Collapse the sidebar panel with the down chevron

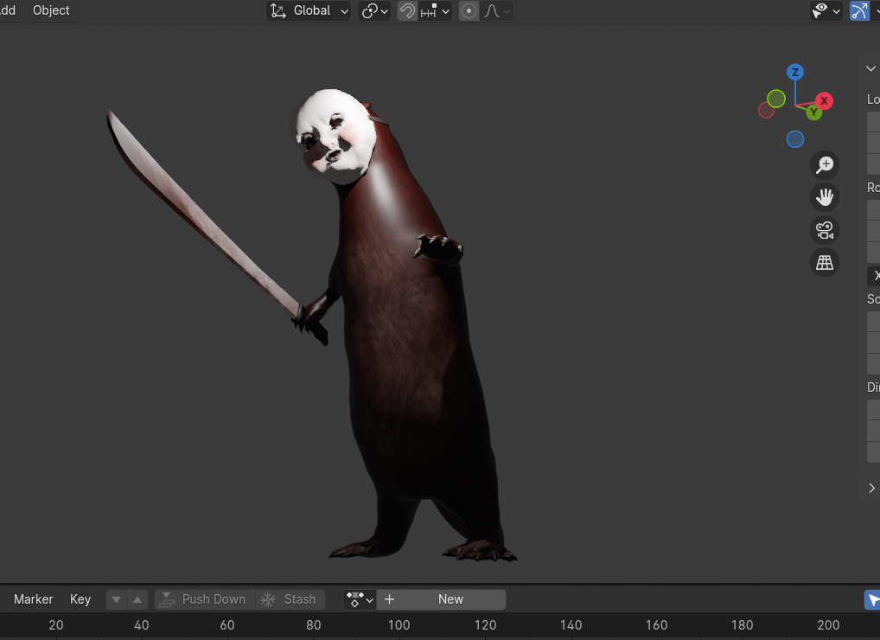870,68
